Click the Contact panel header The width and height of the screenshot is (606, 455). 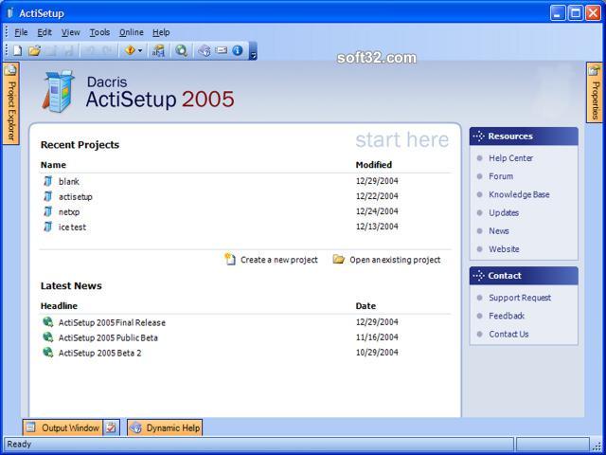[x=524, y=276]
